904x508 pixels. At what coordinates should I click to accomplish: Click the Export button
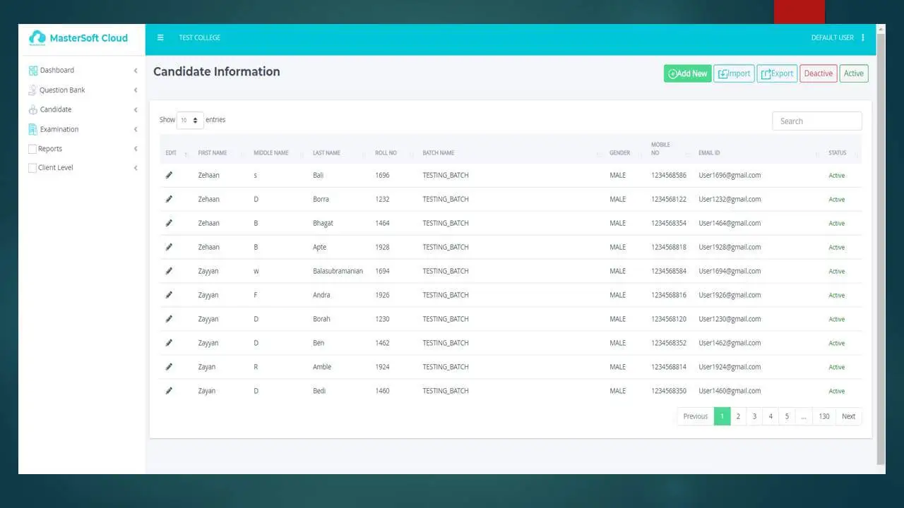point(777,73)
